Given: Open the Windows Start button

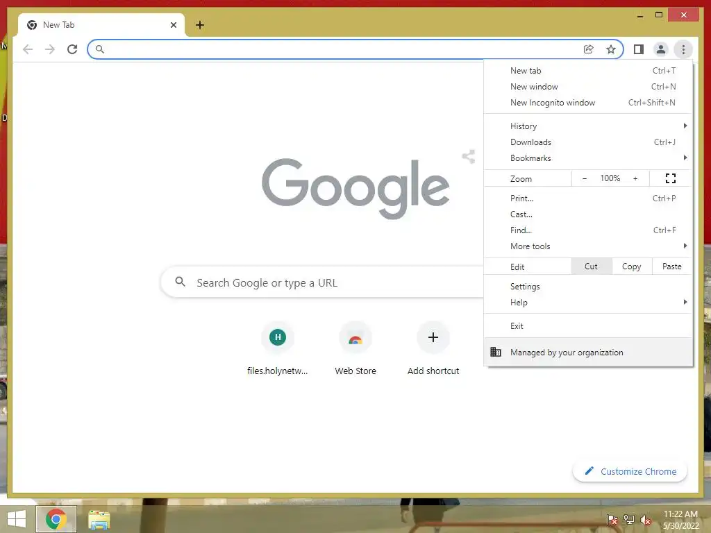Looking at the screenshot, I should tap(17, 519).
